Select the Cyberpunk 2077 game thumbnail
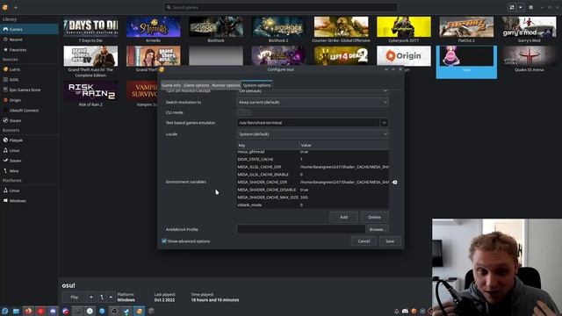The height and width of the screenshot is (316, 562). coord(404,27)
